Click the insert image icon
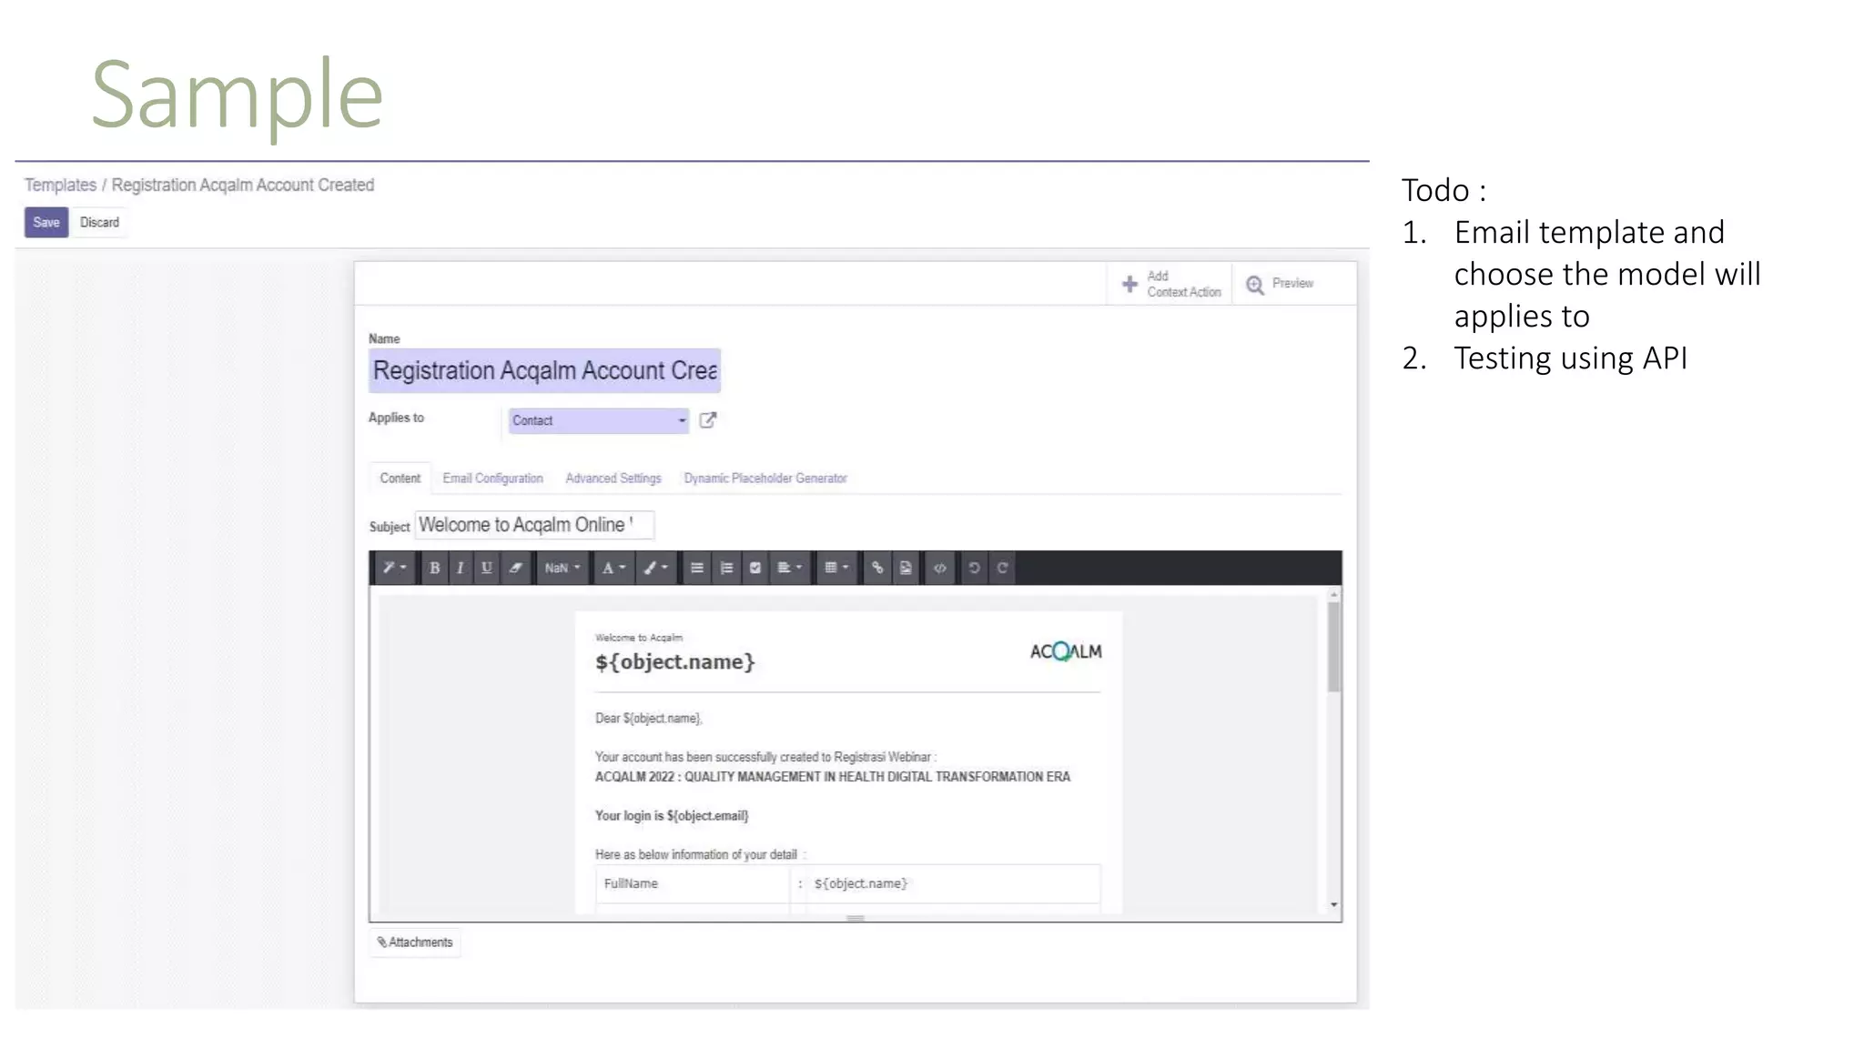Viewport: 1864px width, 1048px height. click(x=906, y=568)
